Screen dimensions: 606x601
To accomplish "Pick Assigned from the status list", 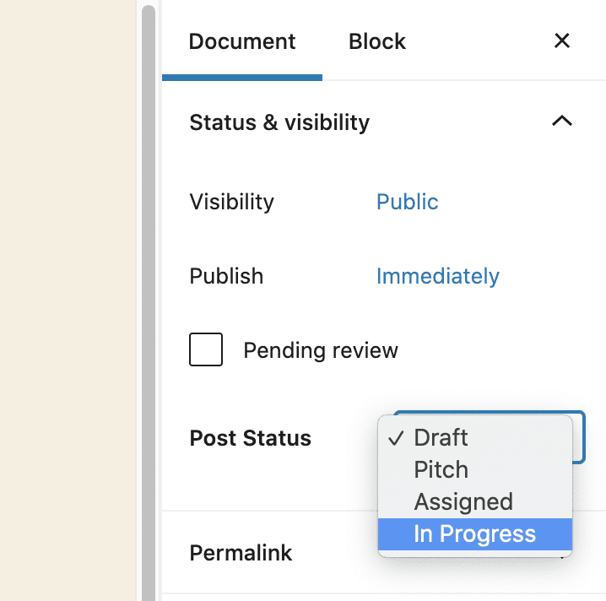I will point(463,502).
